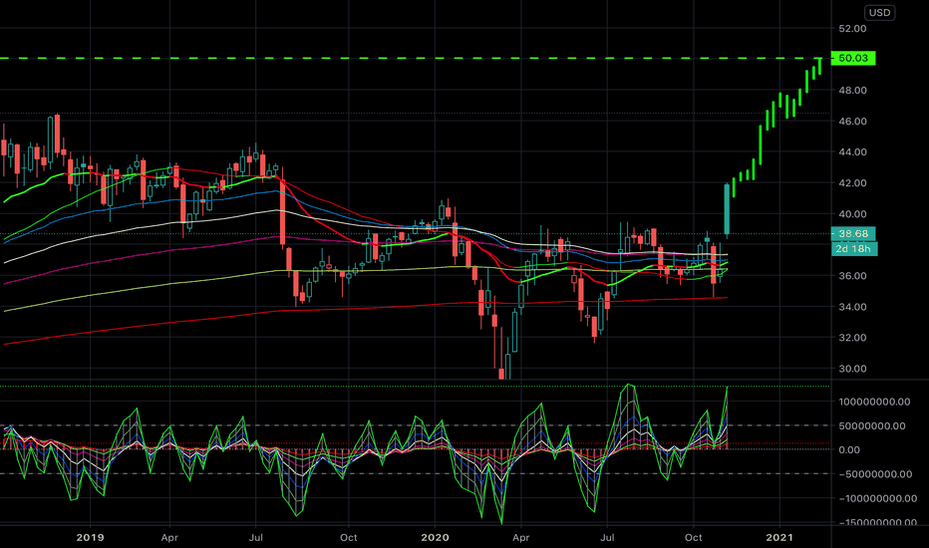Click the 30.00 price axis value
Screen dimensions: 929x548
[852, 369]
